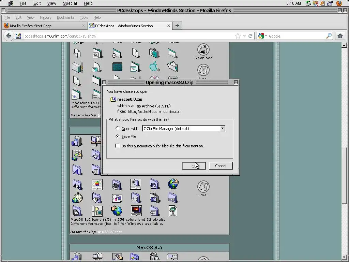Image resolution: width=349 pixels, height=262 pixels.
Task: Cancel the macos8.0.zip download dialog
Action: click(221, 166)
